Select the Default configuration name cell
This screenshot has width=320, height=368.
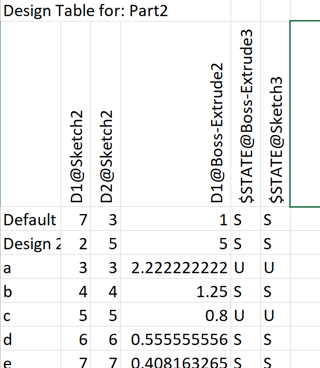click(x=30, y=219)
